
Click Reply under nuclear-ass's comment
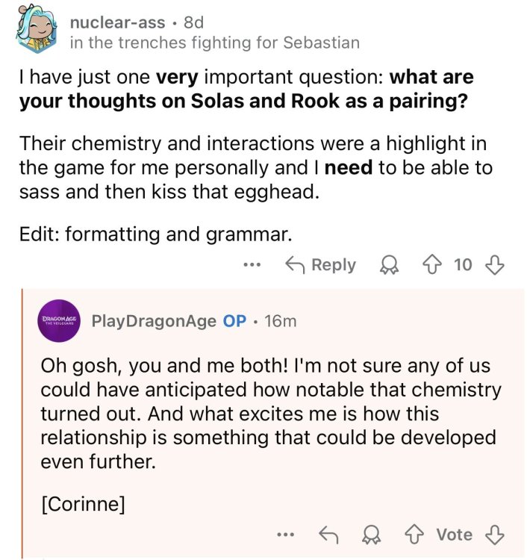322,265
